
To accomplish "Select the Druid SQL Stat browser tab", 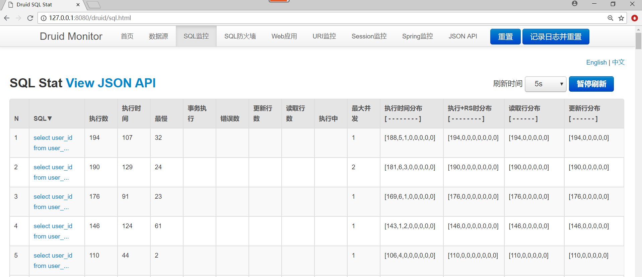I will [43, 5].
